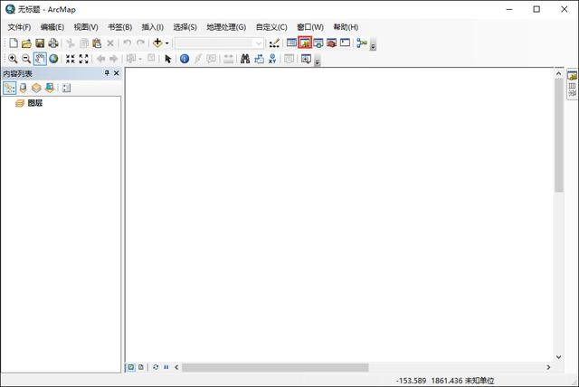Expand Tools toolbar options arrow

[318, 61]
